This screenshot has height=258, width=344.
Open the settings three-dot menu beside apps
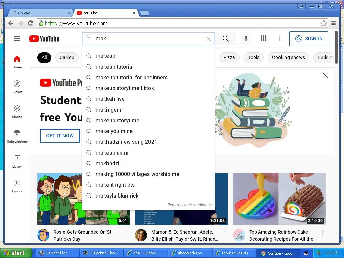[x=280, y=38]
